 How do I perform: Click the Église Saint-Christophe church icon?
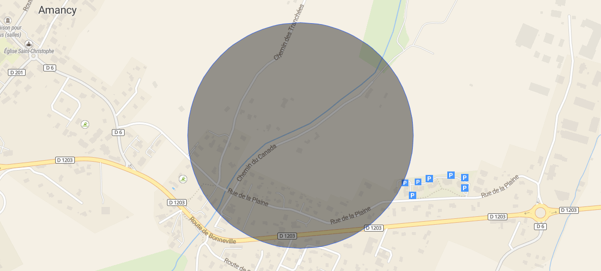tap(29, 44)
